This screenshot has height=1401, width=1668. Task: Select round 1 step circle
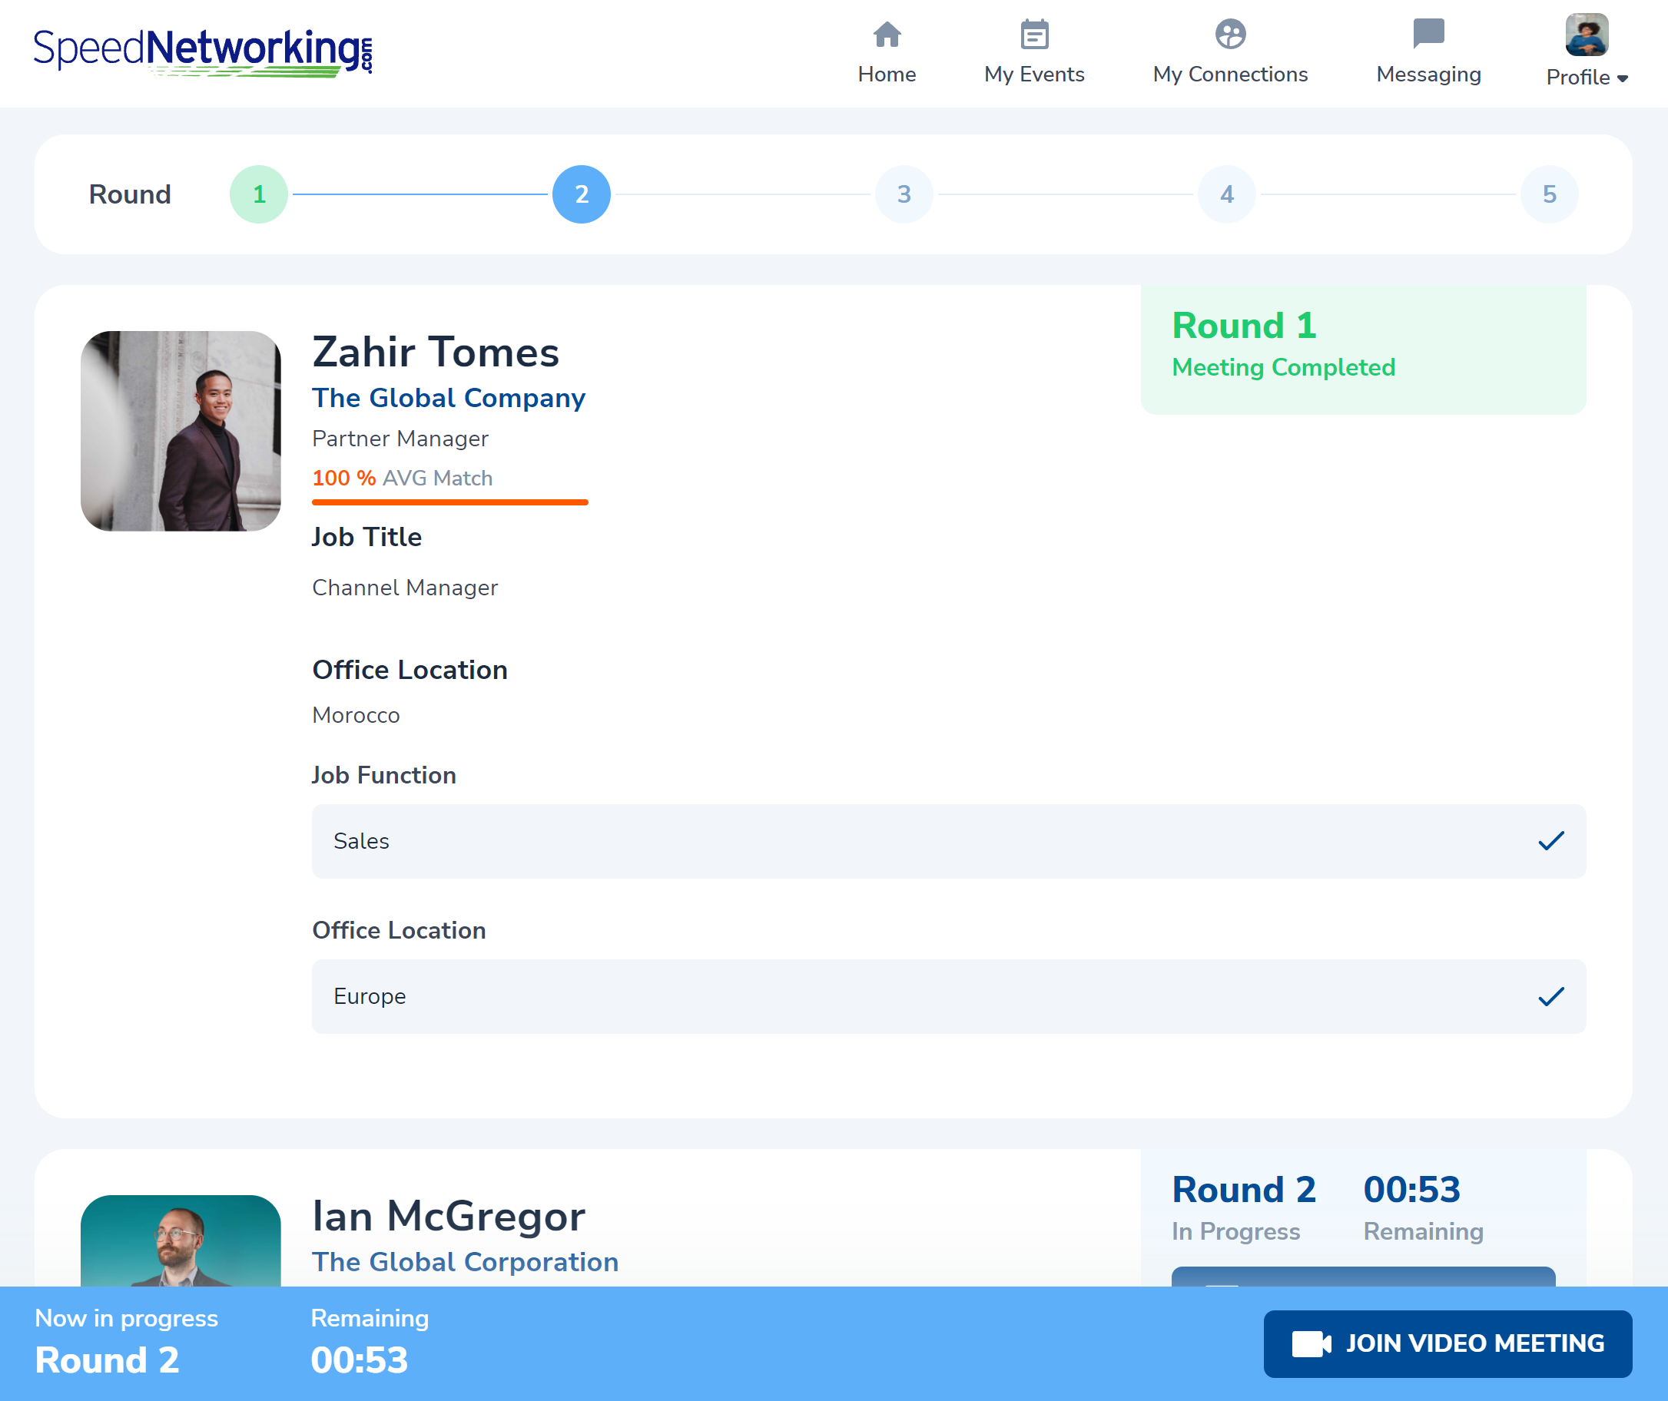coord(259,194)
